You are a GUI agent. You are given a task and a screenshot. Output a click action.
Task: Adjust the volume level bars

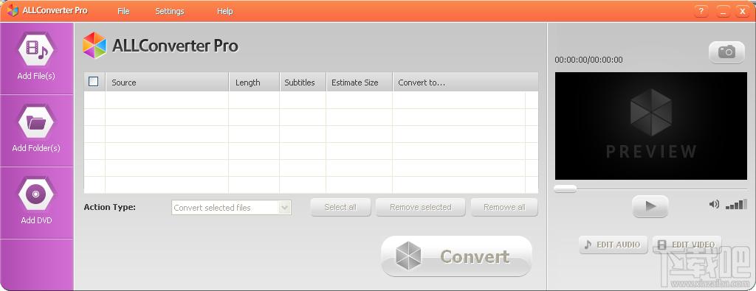click(x=736, y=204)
